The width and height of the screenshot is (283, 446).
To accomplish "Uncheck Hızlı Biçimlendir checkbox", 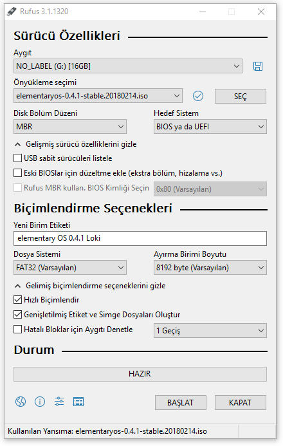I will click(17, 300).
